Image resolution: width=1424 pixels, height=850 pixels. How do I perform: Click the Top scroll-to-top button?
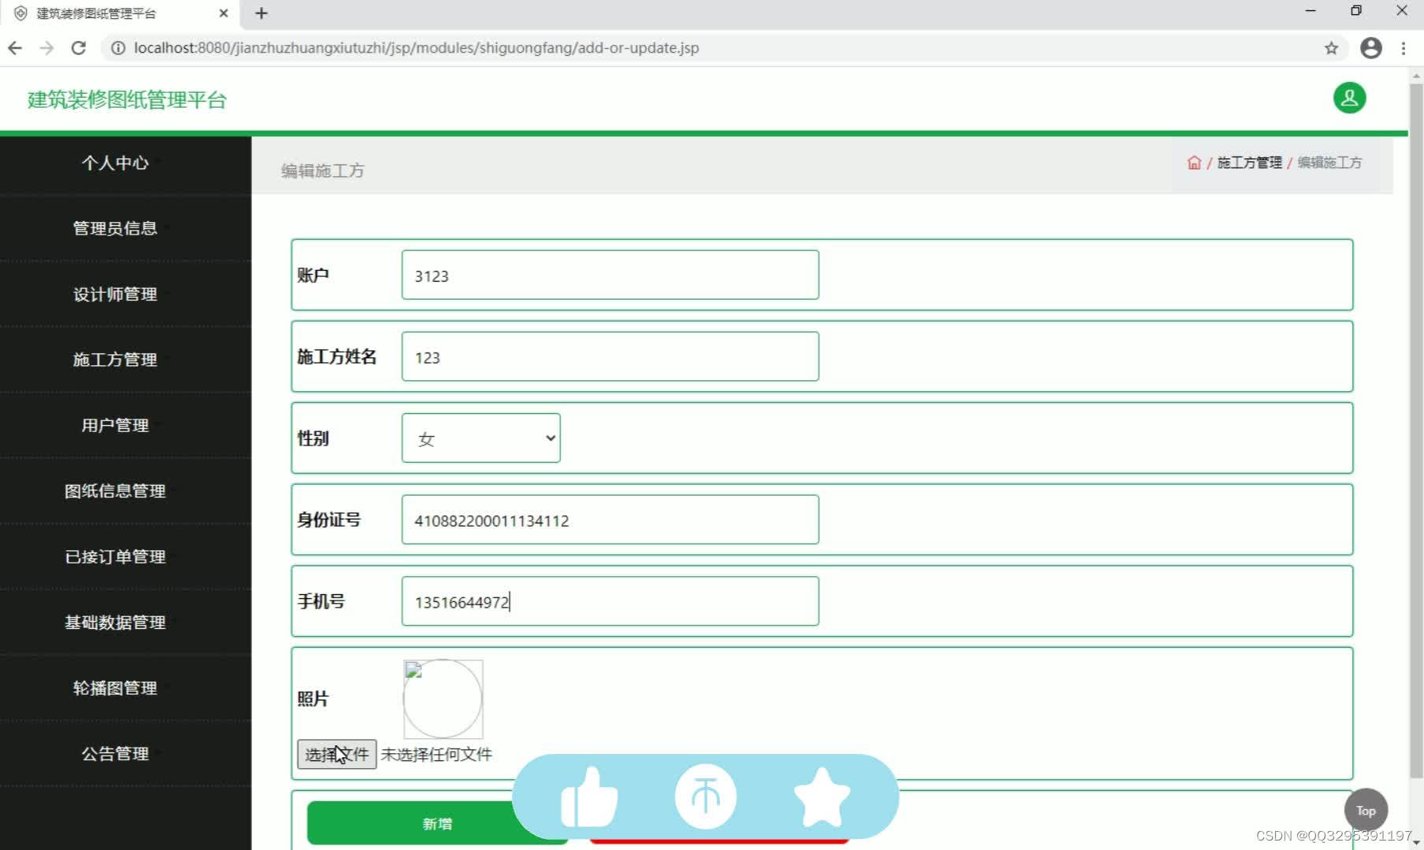pos(1366,811)
